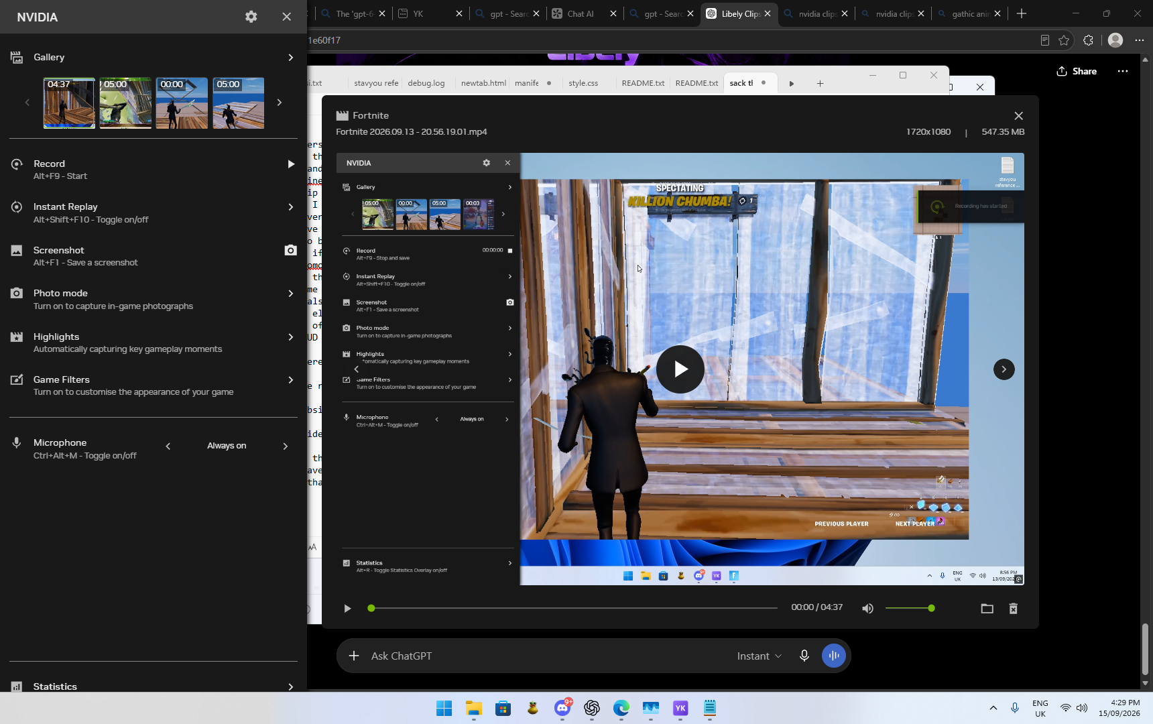
Task: Adjust the green volume slider
Action: tap(910, 608)
